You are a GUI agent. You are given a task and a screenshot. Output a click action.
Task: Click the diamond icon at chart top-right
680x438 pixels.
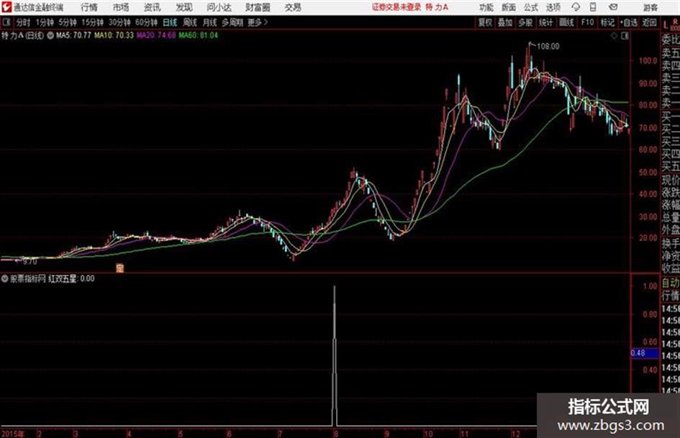click(x=614, y=36)
